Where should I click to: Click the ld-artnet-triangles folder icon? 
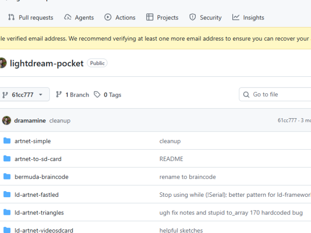[x=7, y=212]
